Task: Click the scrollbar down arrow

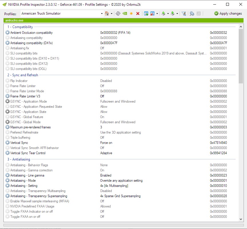Action: tap(241, 219)
